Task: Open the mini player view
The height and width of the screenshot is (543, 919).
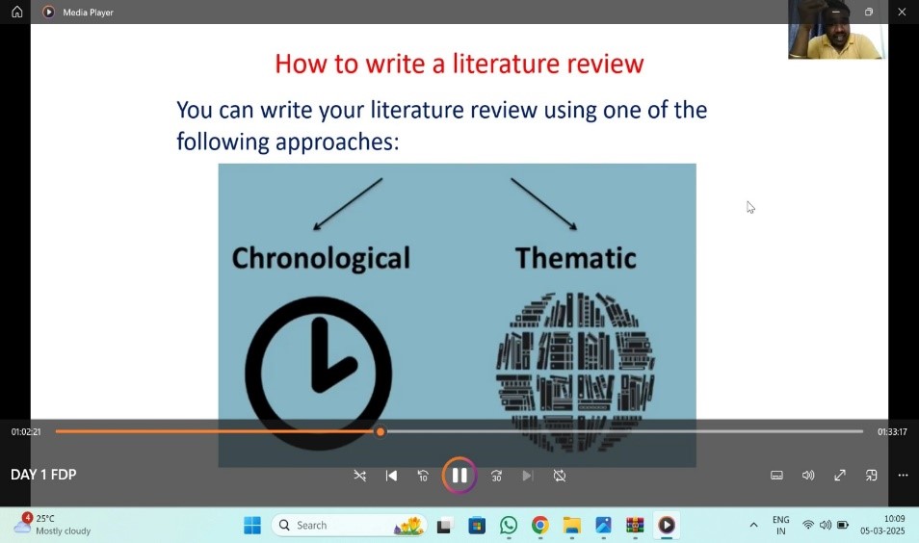Action: pyautogui.click(x=872, y=475)
